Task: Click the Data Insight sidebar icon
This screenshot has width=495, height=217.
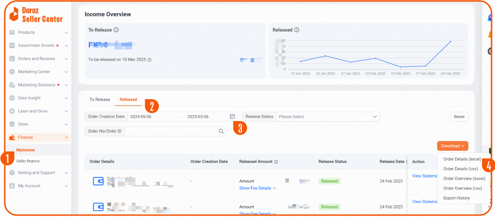Action: click(x=12, y=98)
